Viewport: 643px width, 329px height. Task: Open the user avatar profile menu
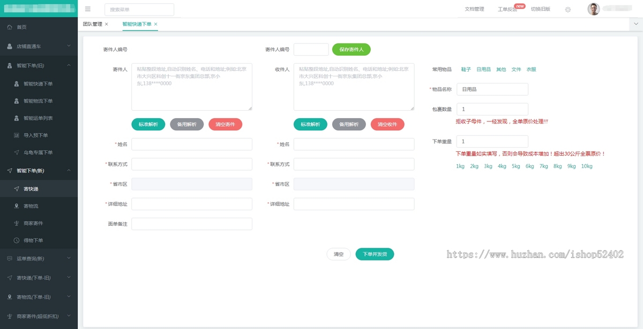pos(594,9)
